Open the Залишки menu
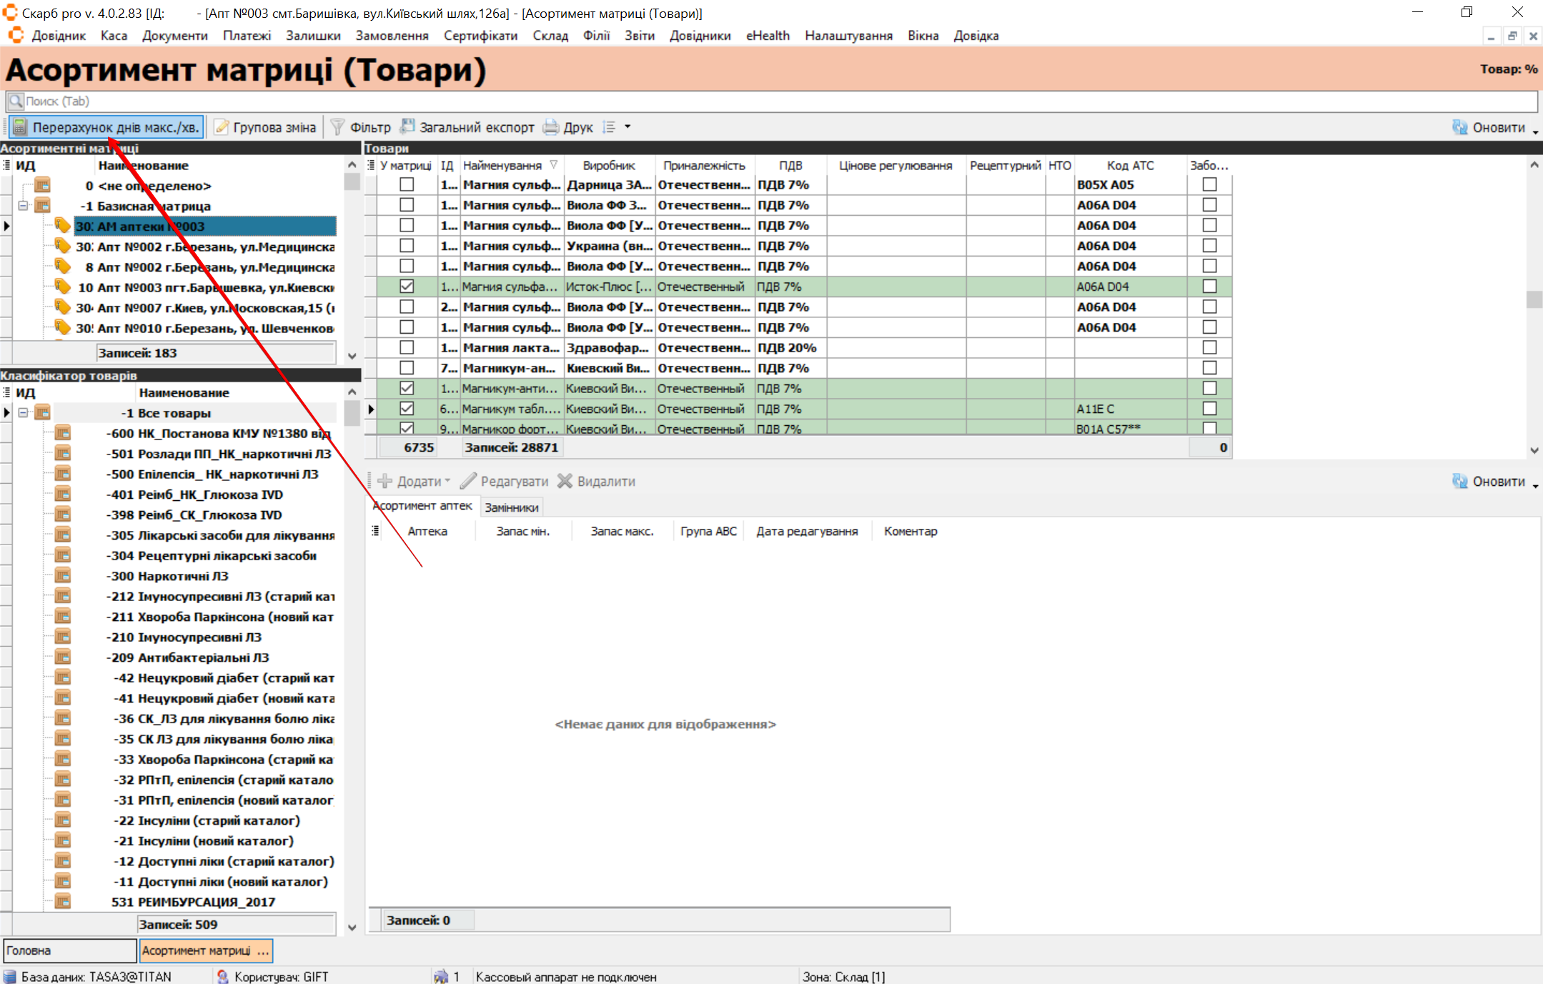Viewport: 1543px width, 984px height. (x=313, y=36)
